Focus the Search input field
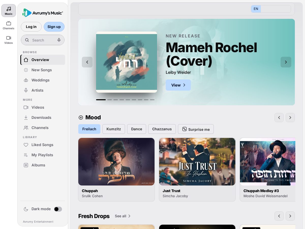The height and width of the screenshot is (229, 305). click(x=43, y=40)
